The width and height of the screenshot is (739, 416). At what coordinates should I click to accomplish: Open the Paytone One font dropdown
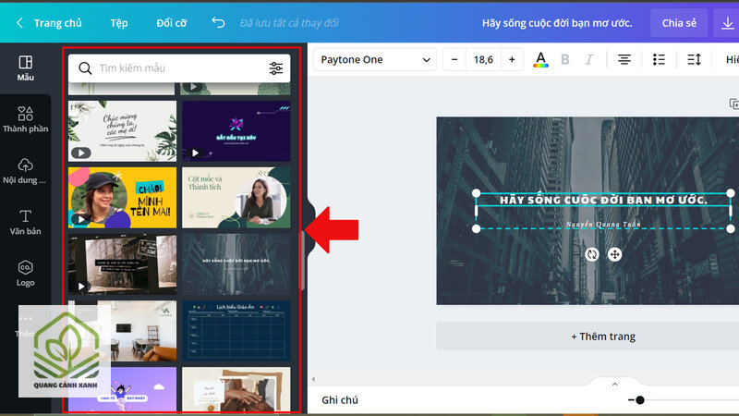375,59
